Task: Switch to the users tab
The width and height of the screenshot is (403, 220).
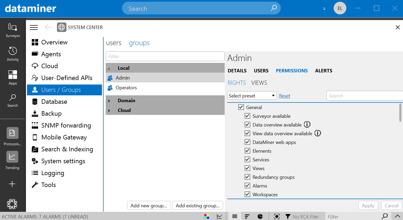Action: coord(114,43)
